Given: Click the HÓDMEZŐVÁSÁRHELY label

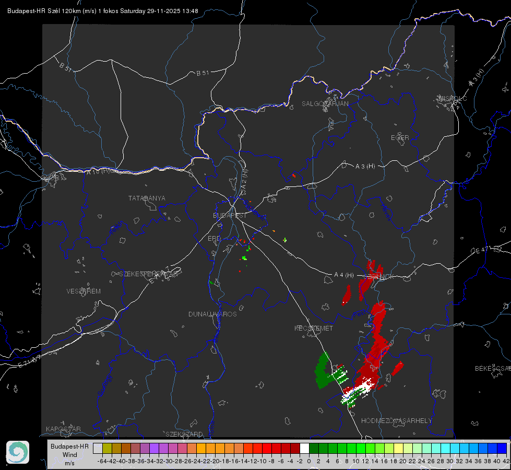Looking at the screenshot, I should [396, 421].
